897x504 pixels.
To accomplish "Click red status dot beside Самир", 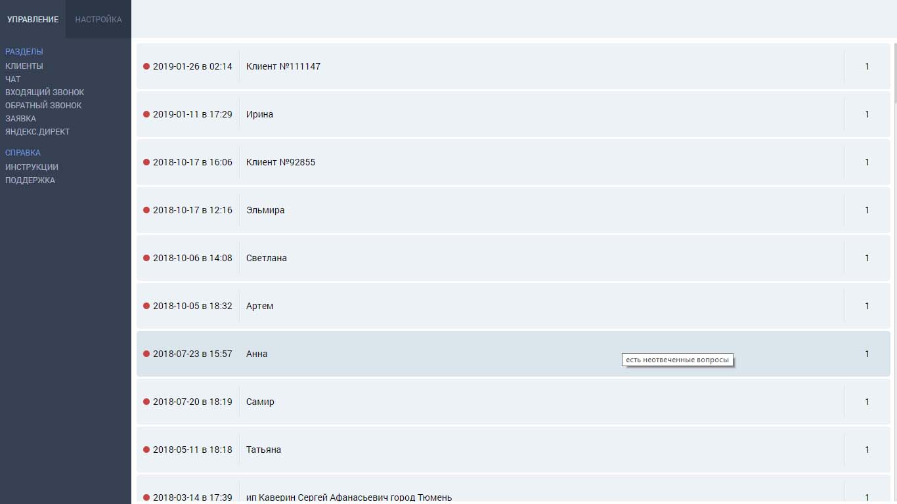I will coord(146,402).
